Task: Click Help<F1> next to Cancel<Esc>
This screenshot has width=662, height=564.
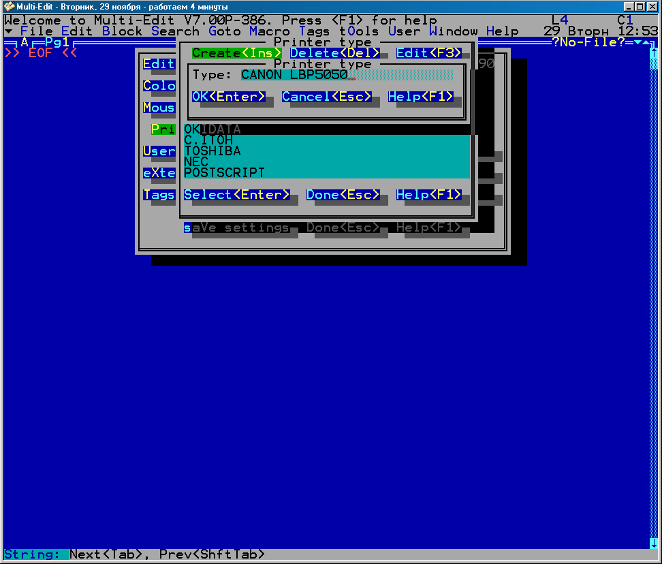Action: click(420, 97)
